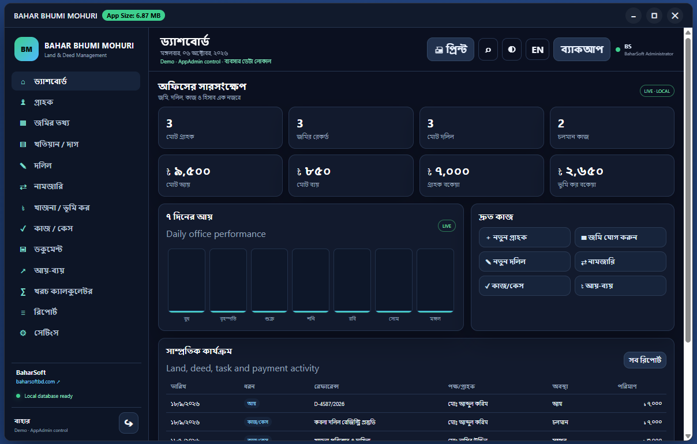The height and width of the screenshot is (444, 697).
Task: Click LIVE · LOCAL status badge
Action: 657,91
